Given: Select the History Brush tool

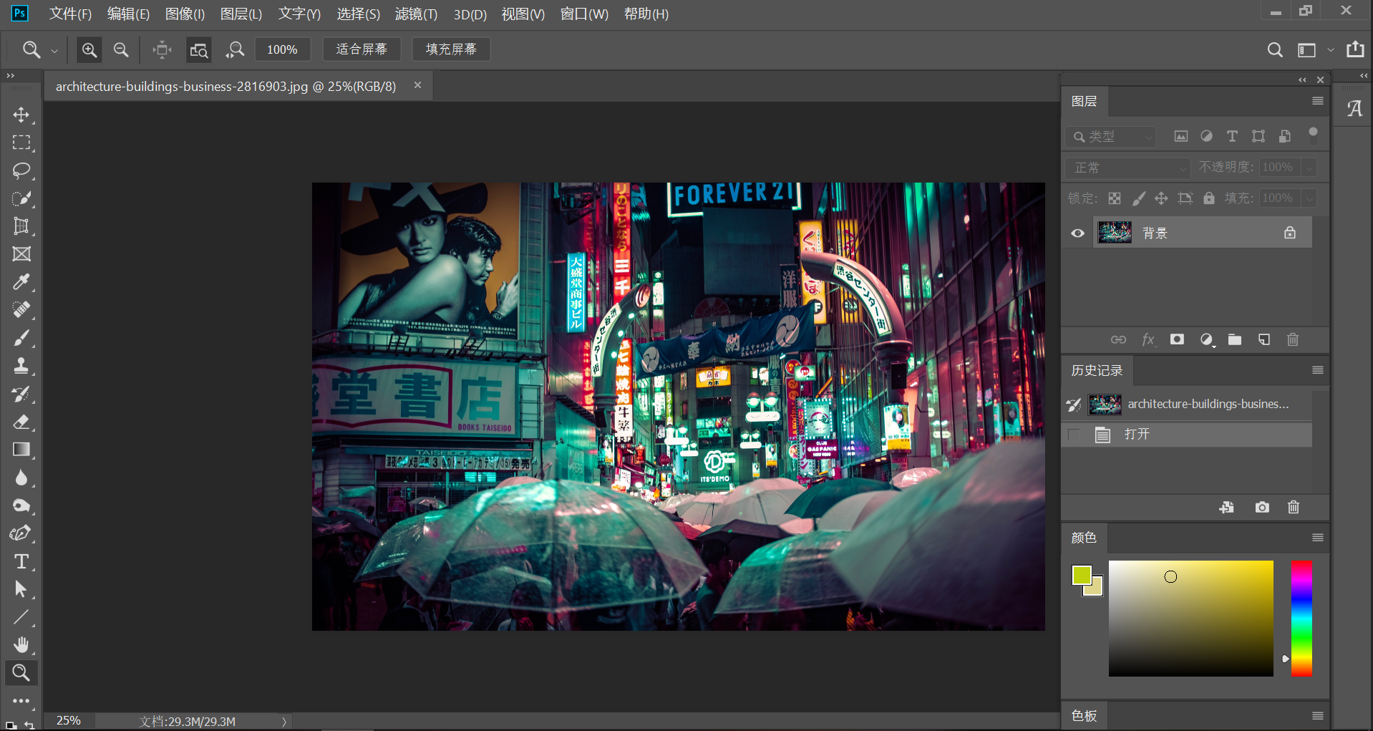Looking at the screenshot, I should pyautogui.click(x=21, y=394).
